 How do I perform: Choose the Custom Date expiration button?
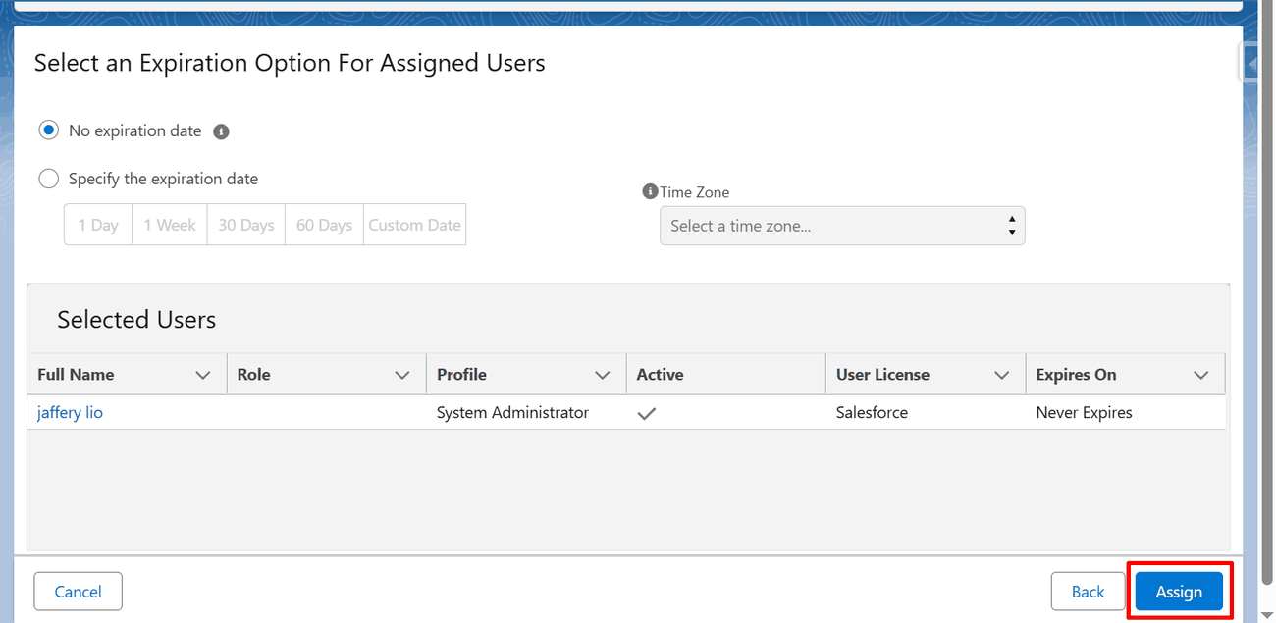click(x=414, y=225)
